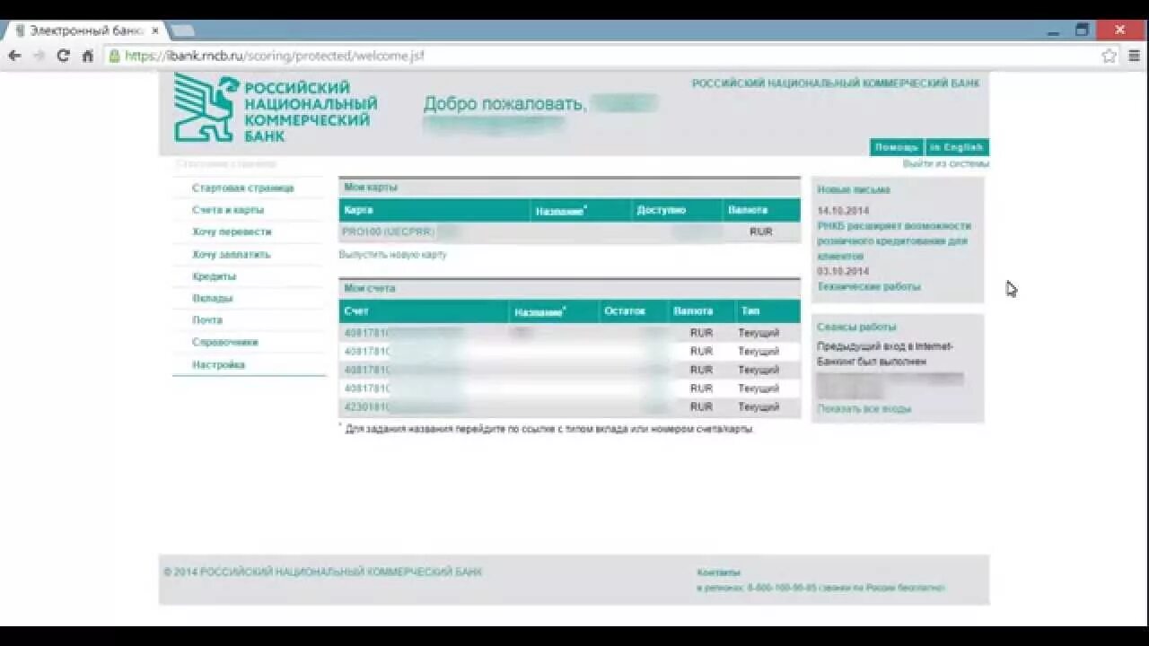The width and height of the screenshot is (1149, 646).
Task: Click the address bar URL
Action: [x=274, y=56]
